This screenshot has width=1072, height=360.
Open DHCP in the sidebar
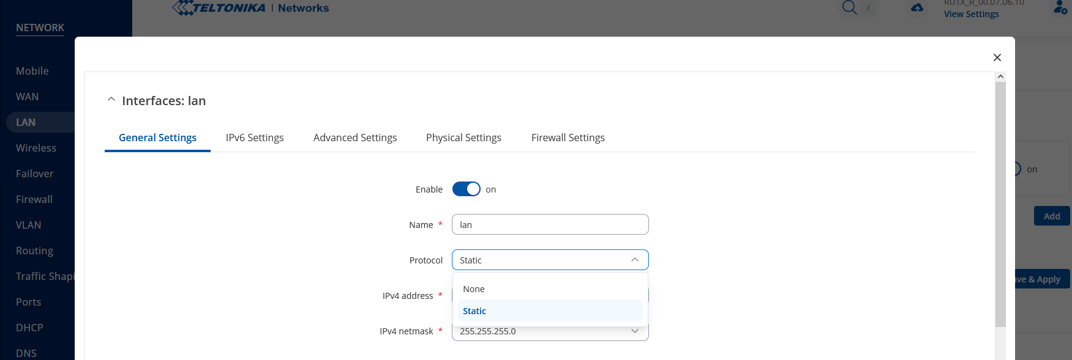click(29, 328)
